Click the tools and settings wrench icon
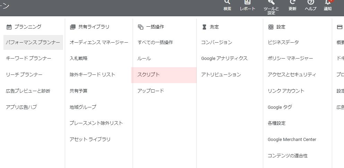 click(271, 3)
